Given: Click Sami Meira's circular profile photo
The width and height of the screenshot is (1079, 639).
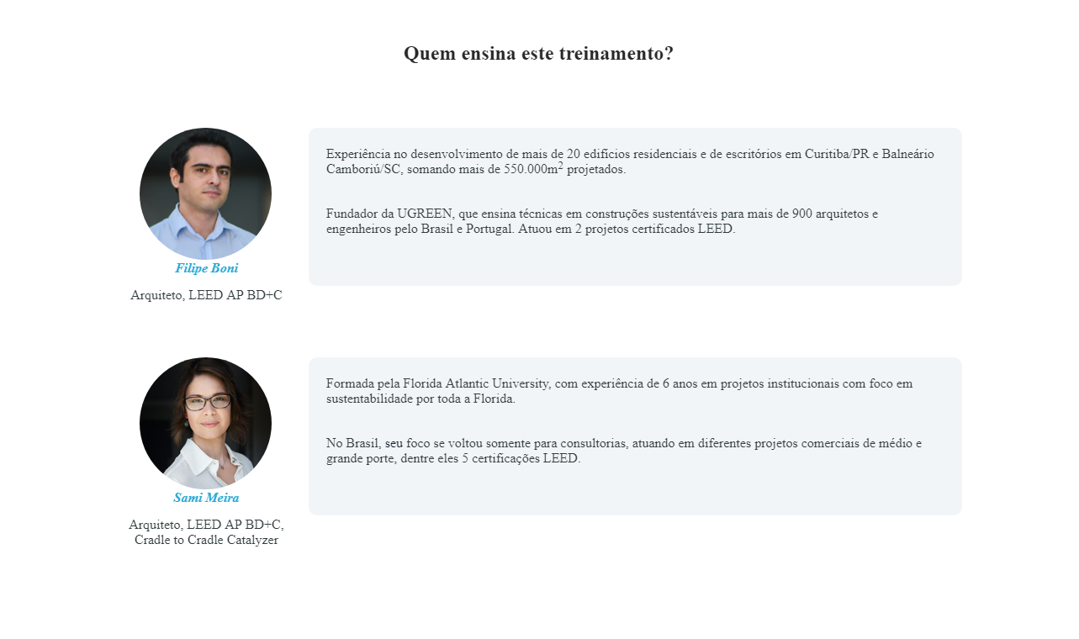Looking at the screenshot, I should click(x=205, y=423).
